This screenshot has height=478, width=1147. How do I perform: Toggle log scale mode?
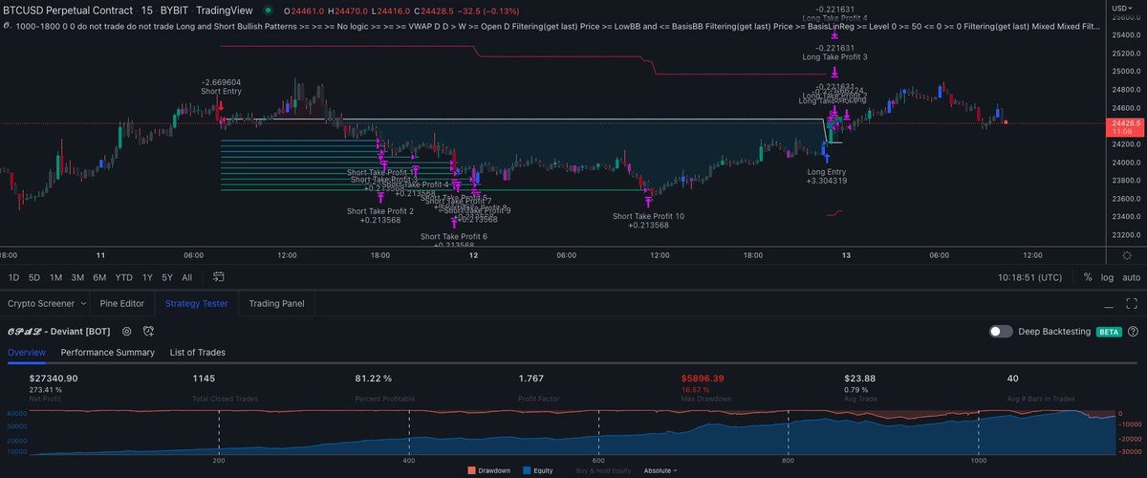[x=1107, y=277]
